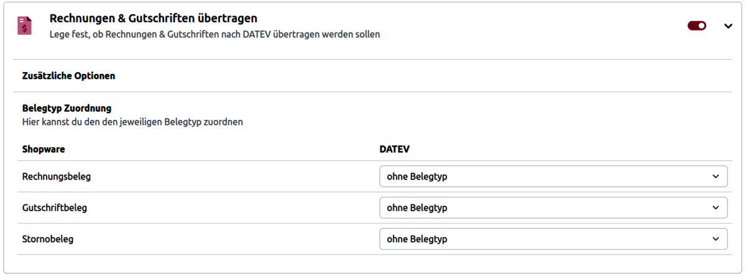Viewport: 746px width, 277px height.
Task: Select the Stornobeleg row label
Action: point(48,238)
